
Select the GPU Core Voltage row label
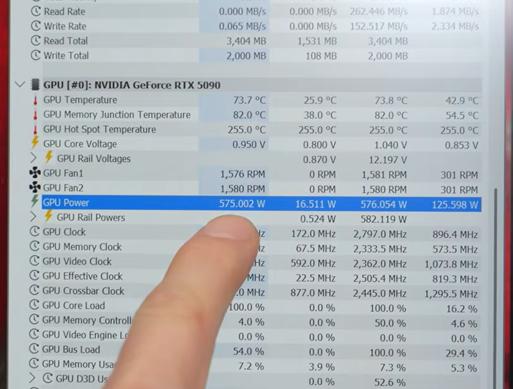point(80,144)
